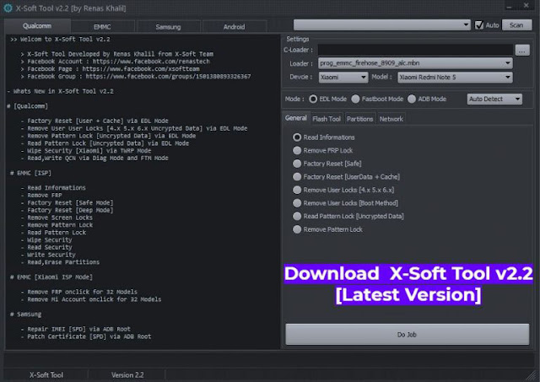Select the Fastboot Mode radio button
The width and height of the screenshot is (540, 382).
(355, 100)
